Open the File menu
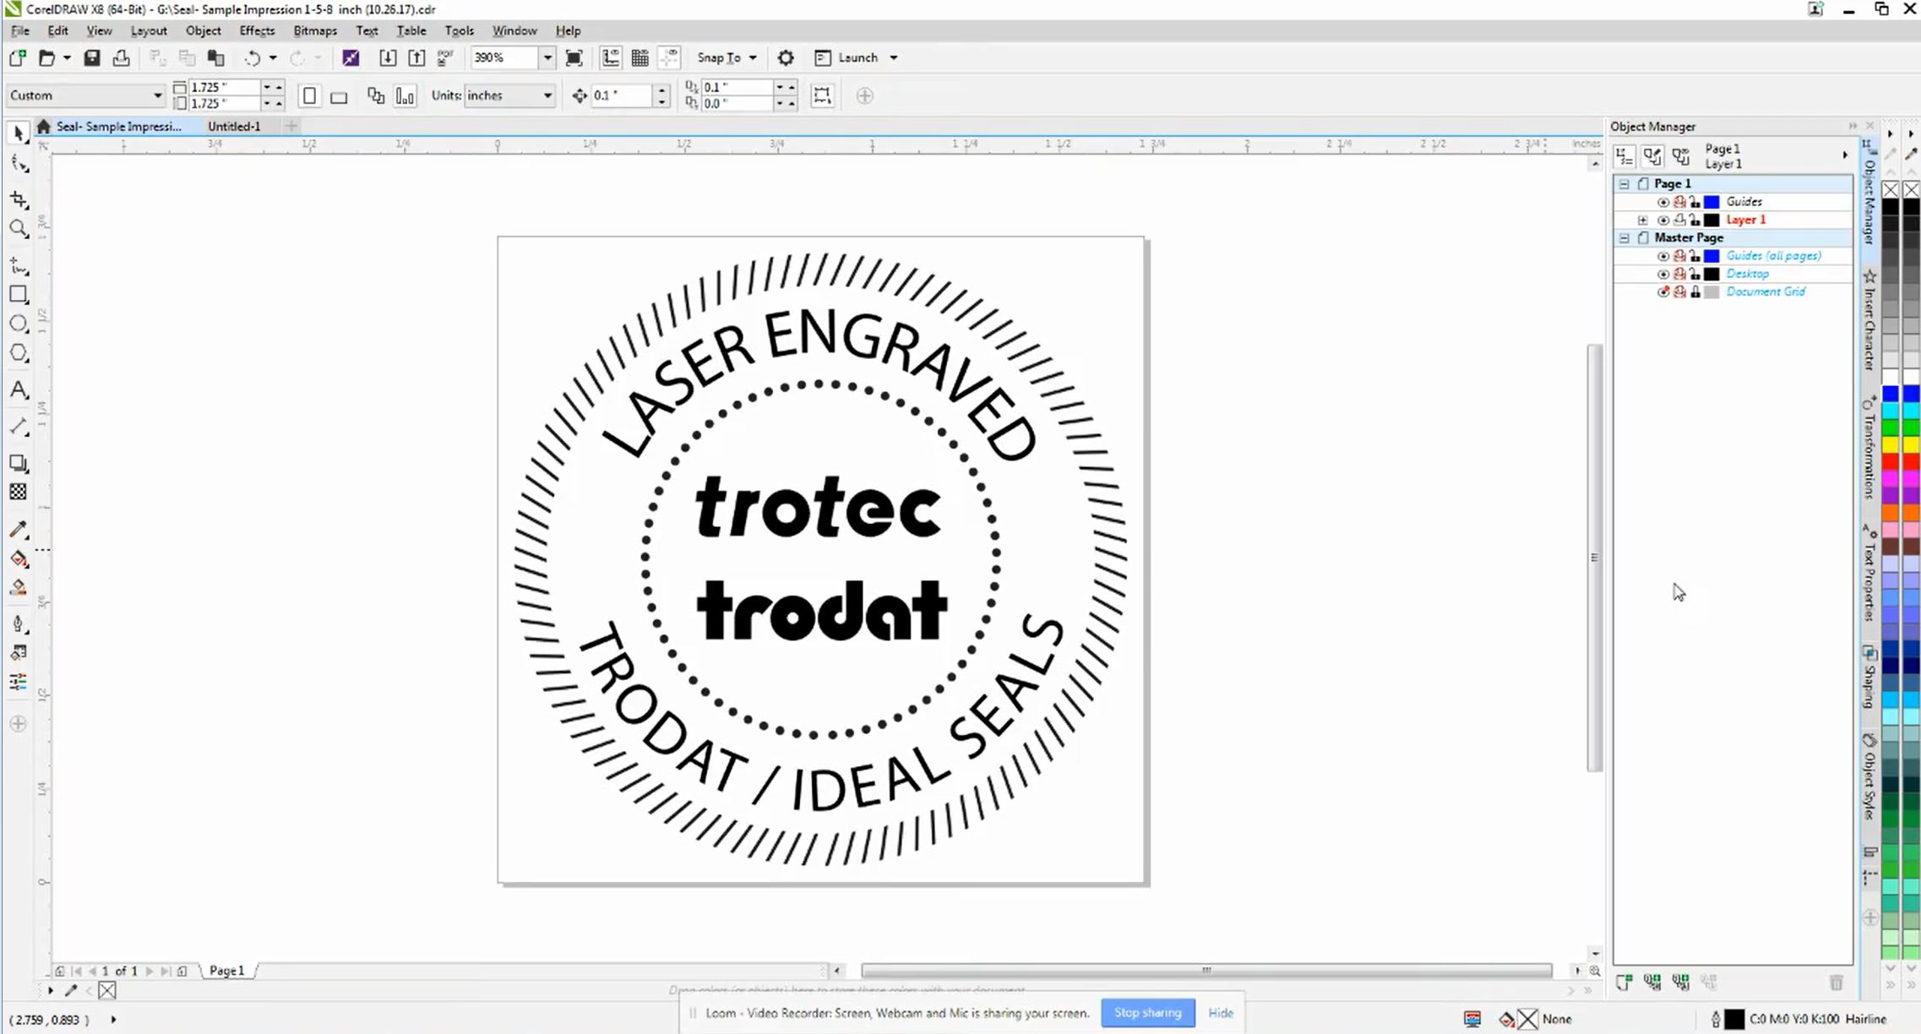 (x=20, y=30)
